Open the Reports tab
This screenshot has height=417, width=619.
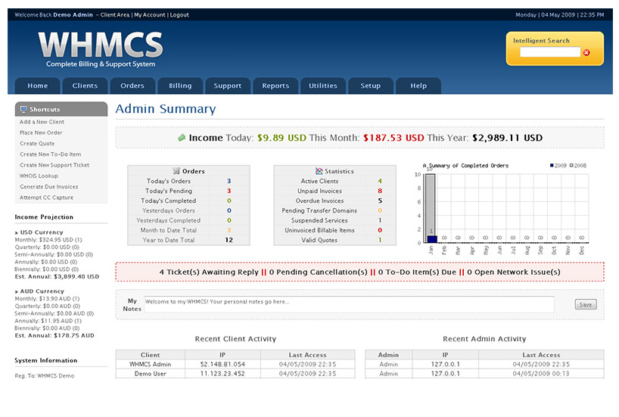point(275,86)
